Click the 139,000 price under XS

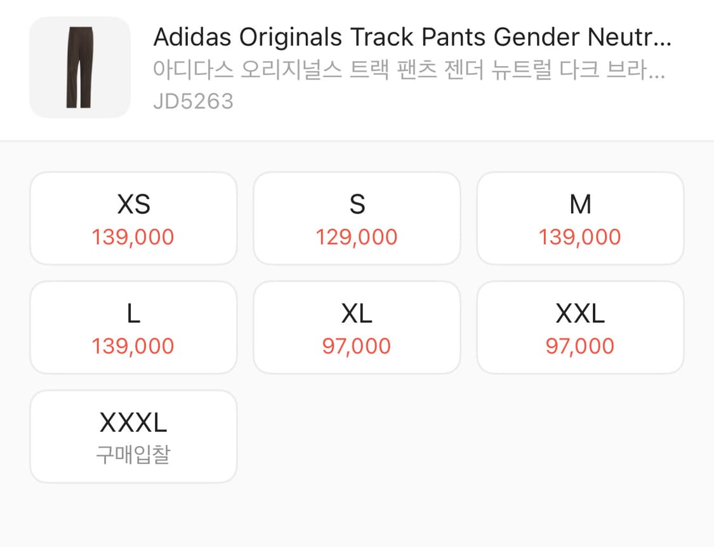[133, 236]
